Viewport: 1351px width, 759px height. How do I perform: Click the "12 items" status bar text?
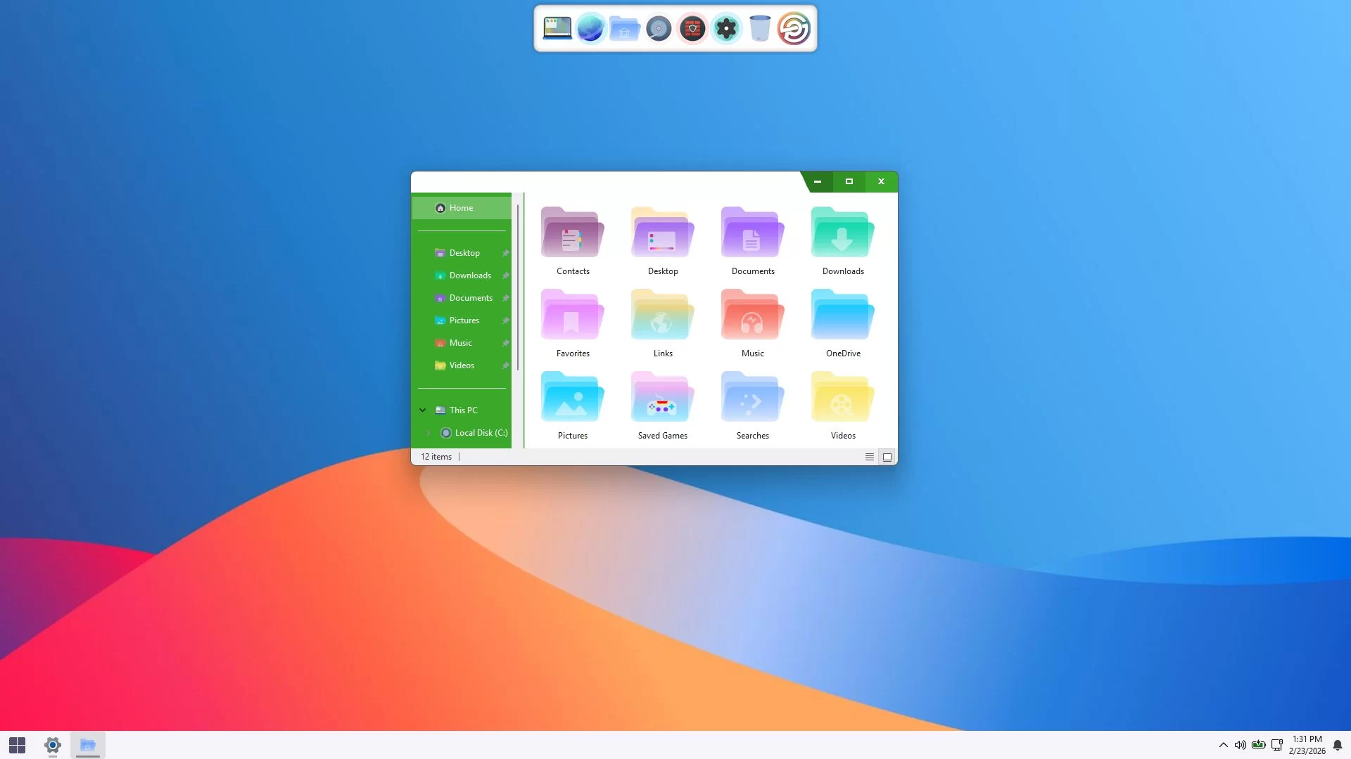(x=436, y=457)
